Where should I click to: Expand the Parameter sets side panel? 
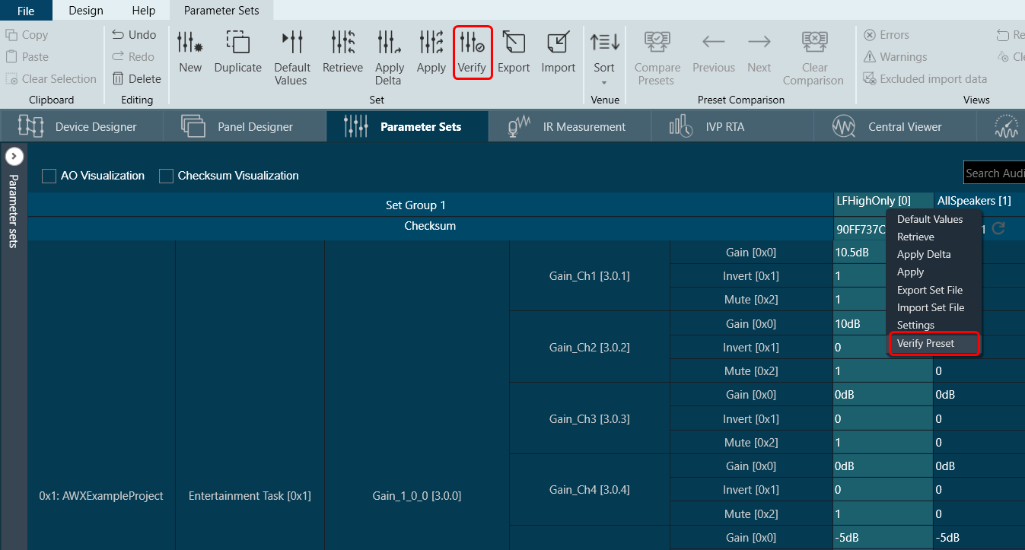click(14, 157)
